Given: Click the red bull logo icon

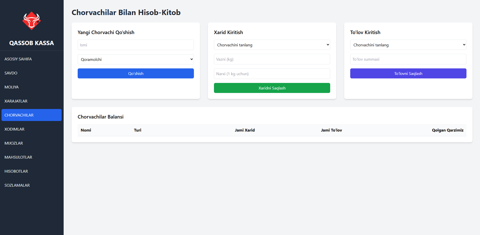Looking at the screenshot, I should pyautogui.click(x=32, y=21).
